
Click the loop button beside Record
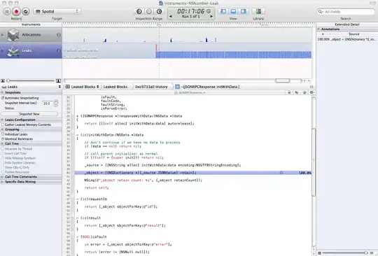(x=26, y=11)
